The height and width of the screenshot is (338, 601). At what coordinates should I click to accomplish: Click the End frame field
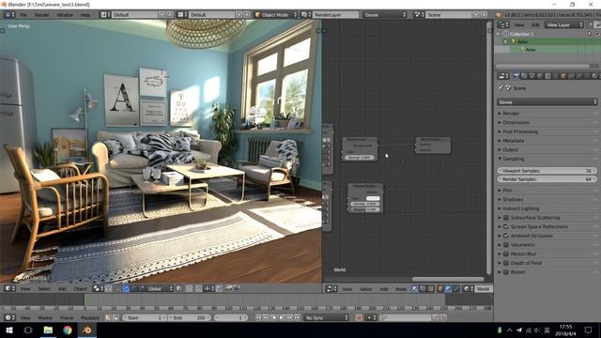pyautogui.click(x=190, y=317)
